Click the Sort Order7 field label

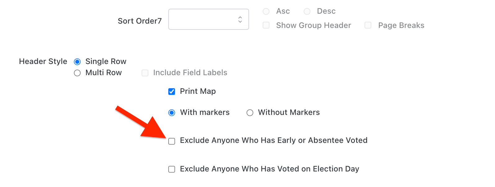point(140,21)
